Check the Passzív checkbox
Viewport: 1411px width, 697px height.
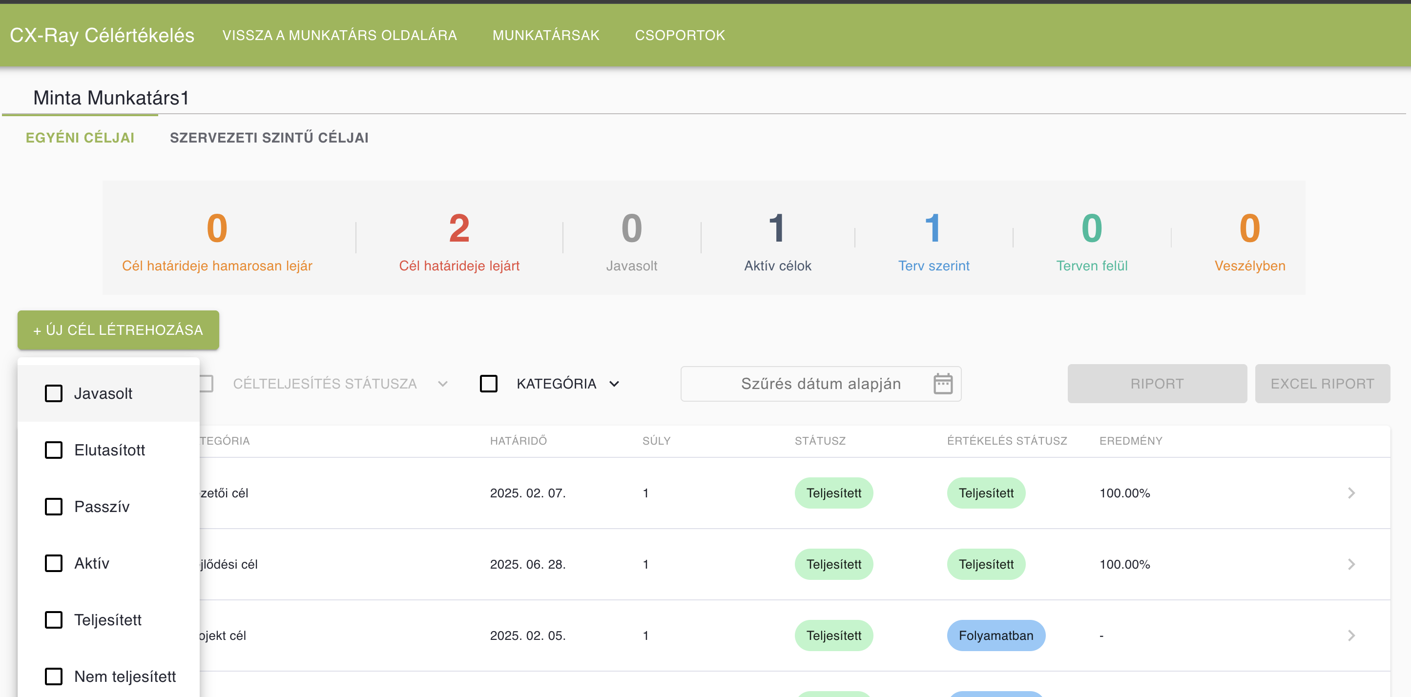54,507
